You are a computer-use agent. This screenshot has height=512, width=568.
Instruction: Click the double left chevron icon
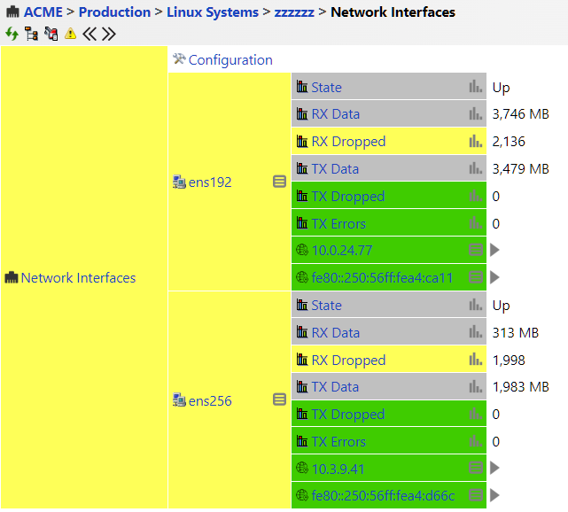point(89,34)
